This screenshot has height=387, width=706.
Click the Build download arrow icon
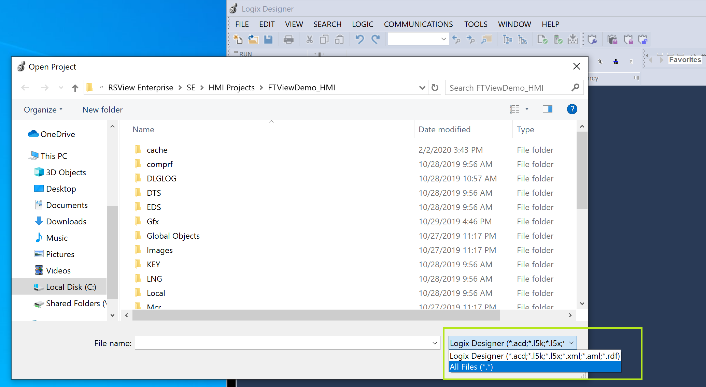[x=573, y=40]
